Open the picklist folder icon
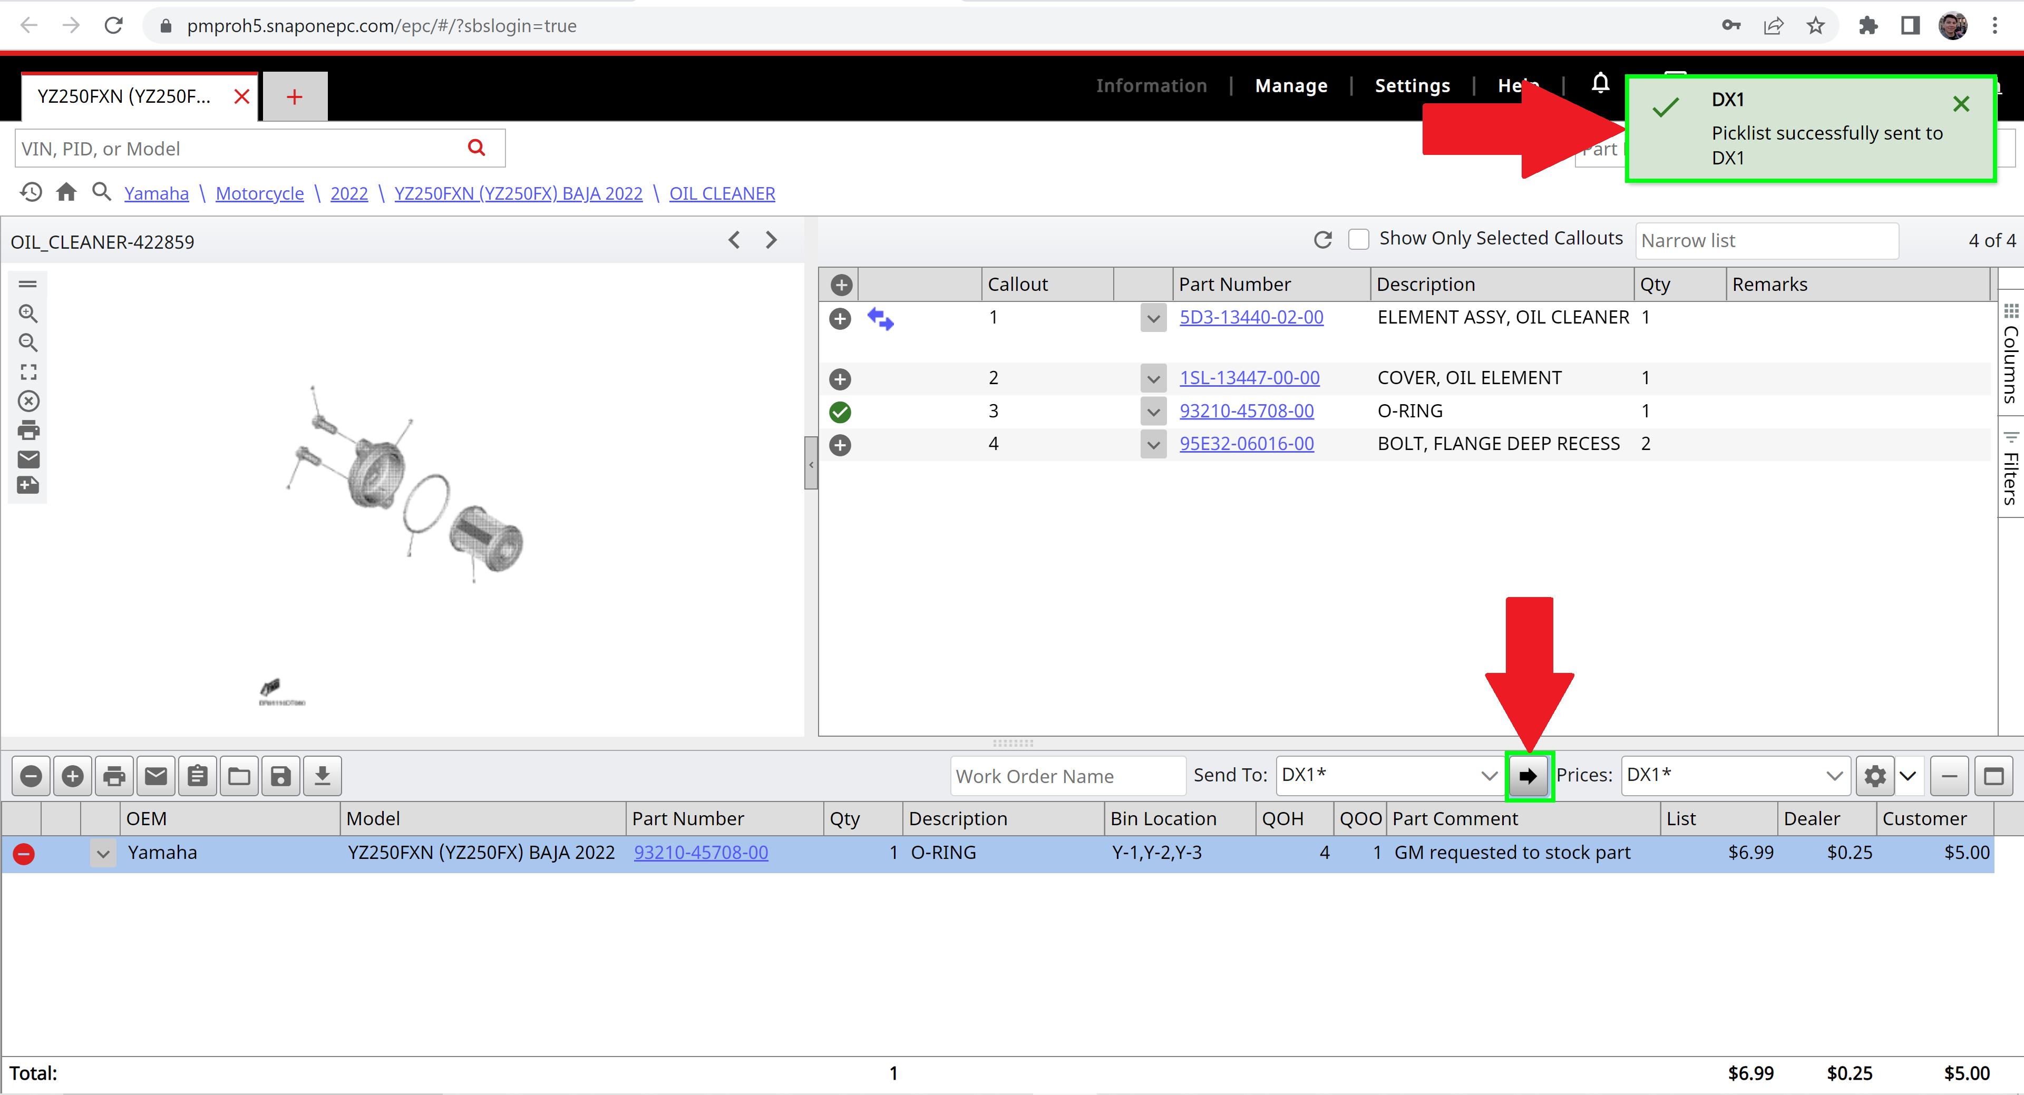The height and width of the screenshot is (1095, 2024). pyautogui.click(x=239, y=776)
